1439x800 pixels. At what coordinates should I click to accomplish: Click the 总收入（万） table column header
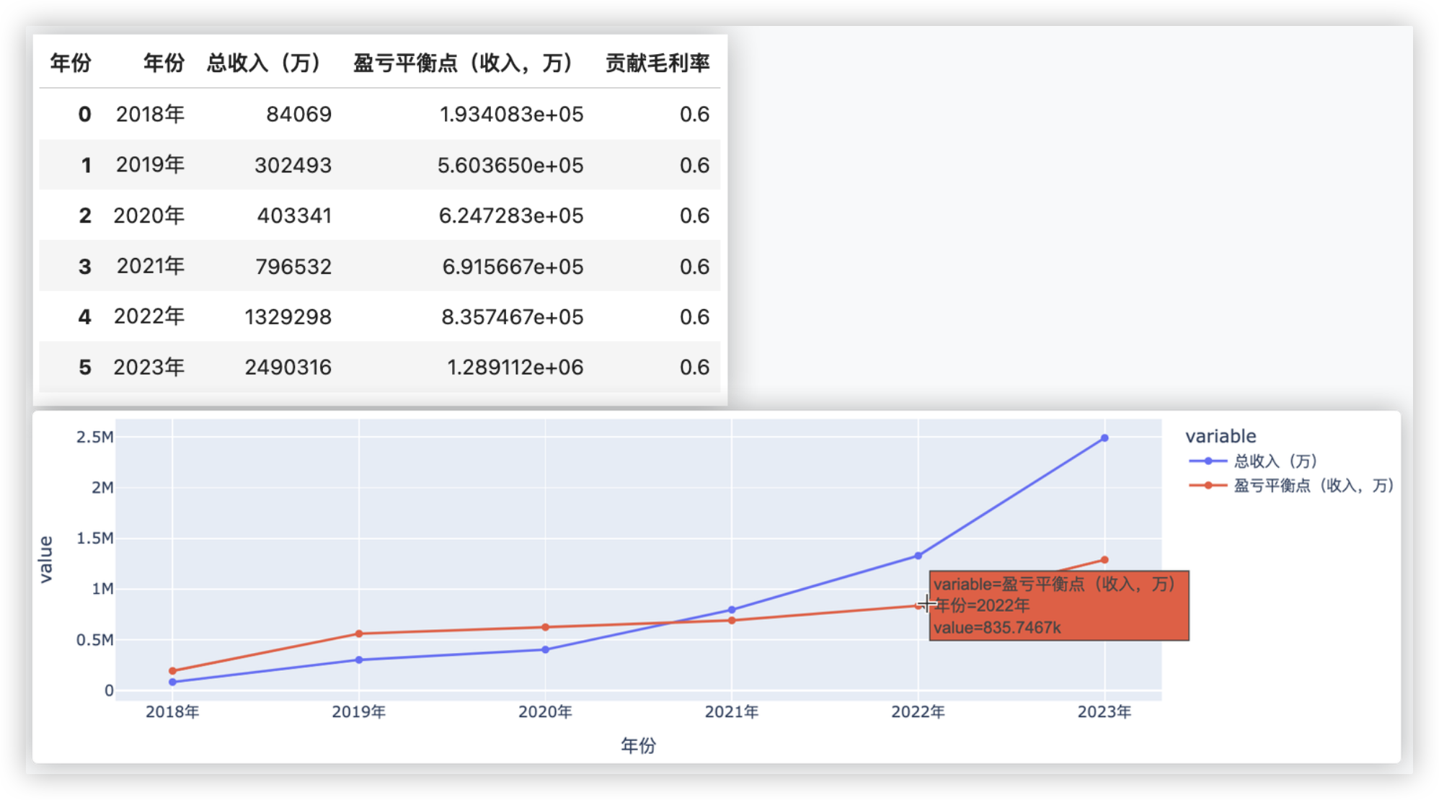pyautogui.click(x=264, y=63)
